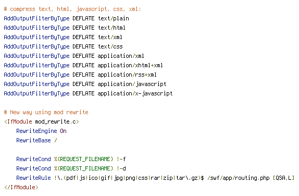This screenshot has height=196, width=299.
Task: Click the 'New way using mod rewrite' comment
Action: (x=46, y=112)
